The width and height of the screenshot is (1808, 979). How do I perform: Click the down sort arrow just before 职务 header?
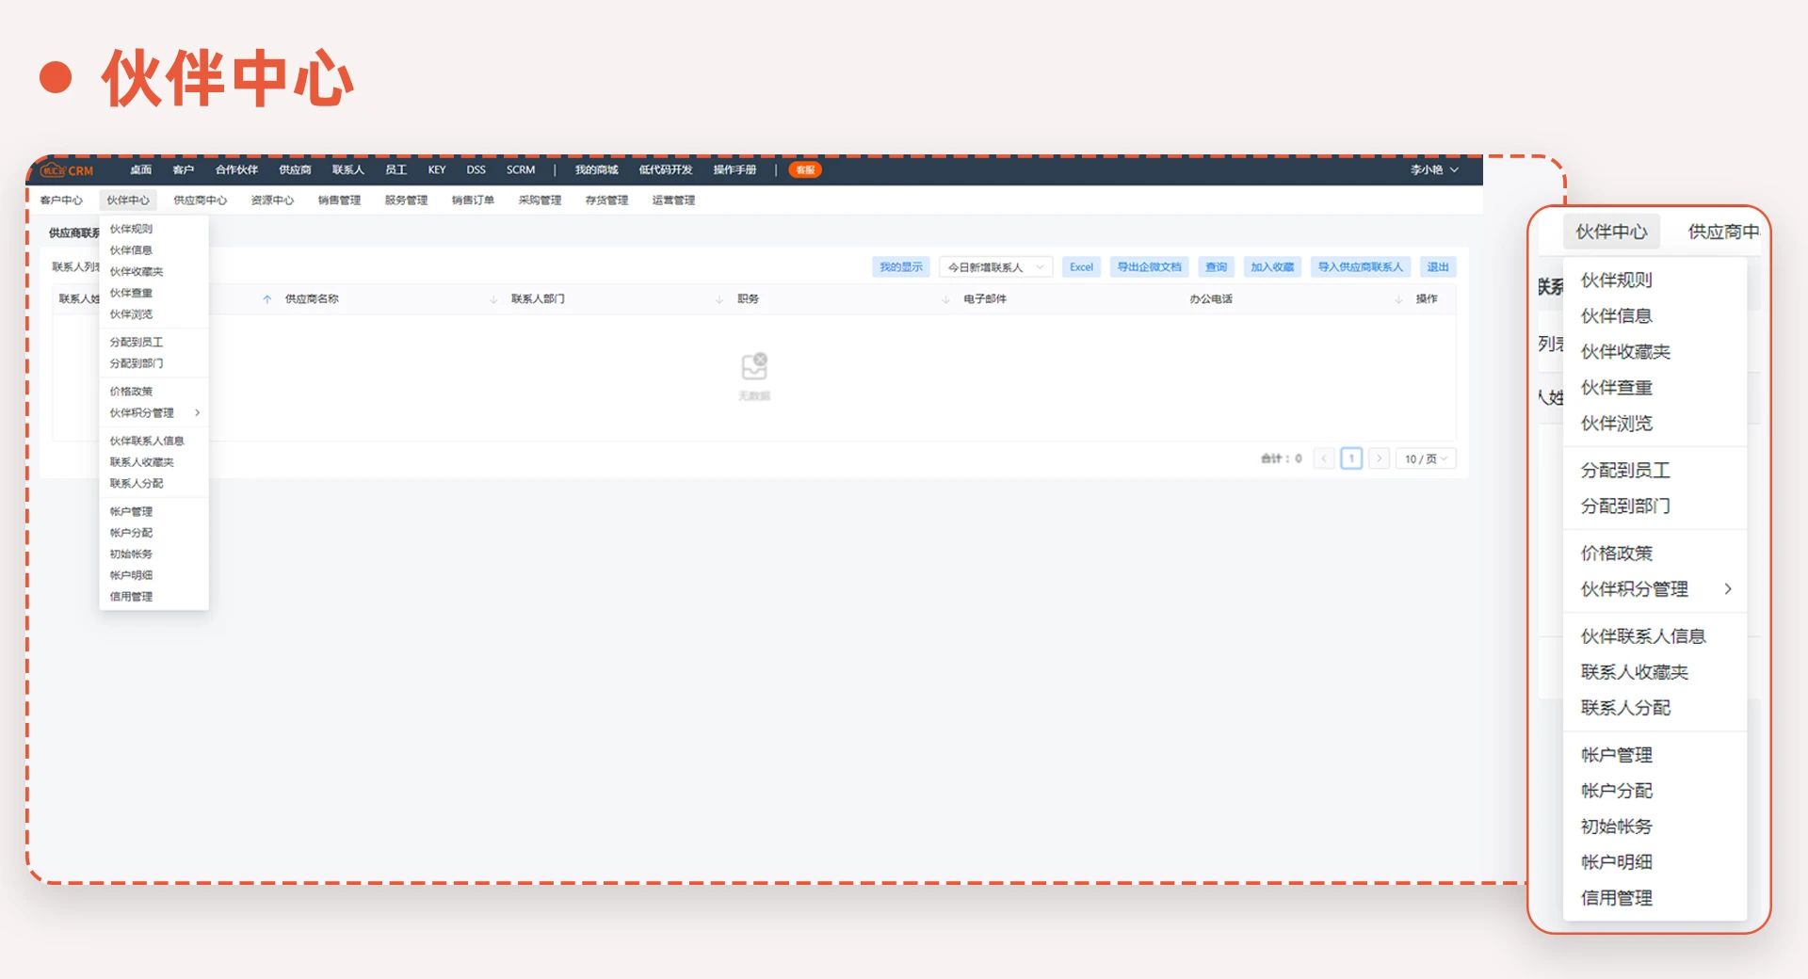tap(719, 299)
